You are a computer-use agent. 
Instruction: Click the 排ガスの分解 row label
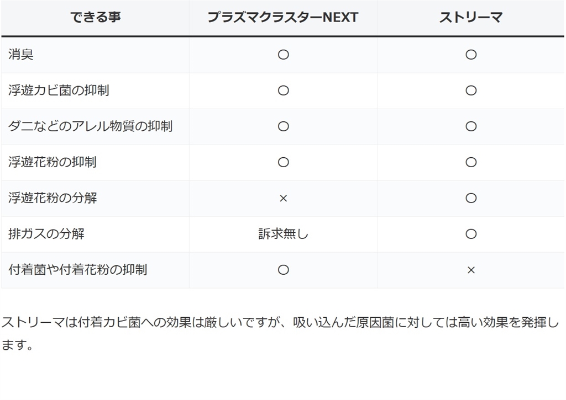click(46, 234)
